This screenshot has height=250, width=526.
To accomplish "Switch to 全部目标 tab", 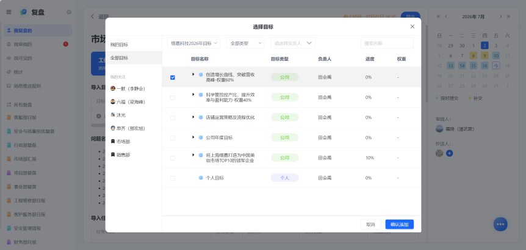I will click(134, 58).
